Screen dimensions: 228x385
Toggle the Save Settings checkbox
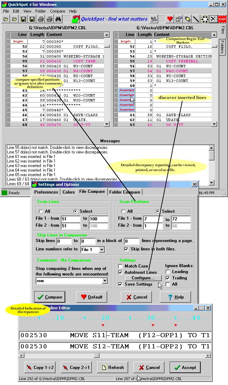tap(120, 284)
